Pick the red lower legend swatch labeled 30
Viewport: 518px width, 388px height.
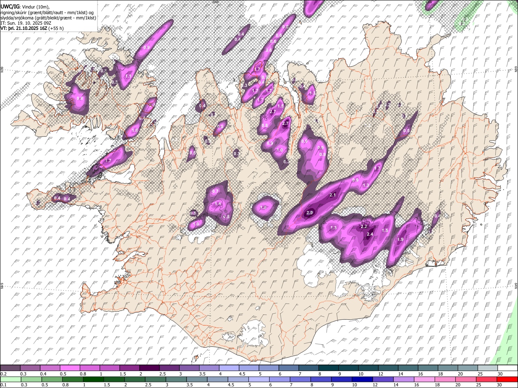pyautogui.click(x=507, y=379)
